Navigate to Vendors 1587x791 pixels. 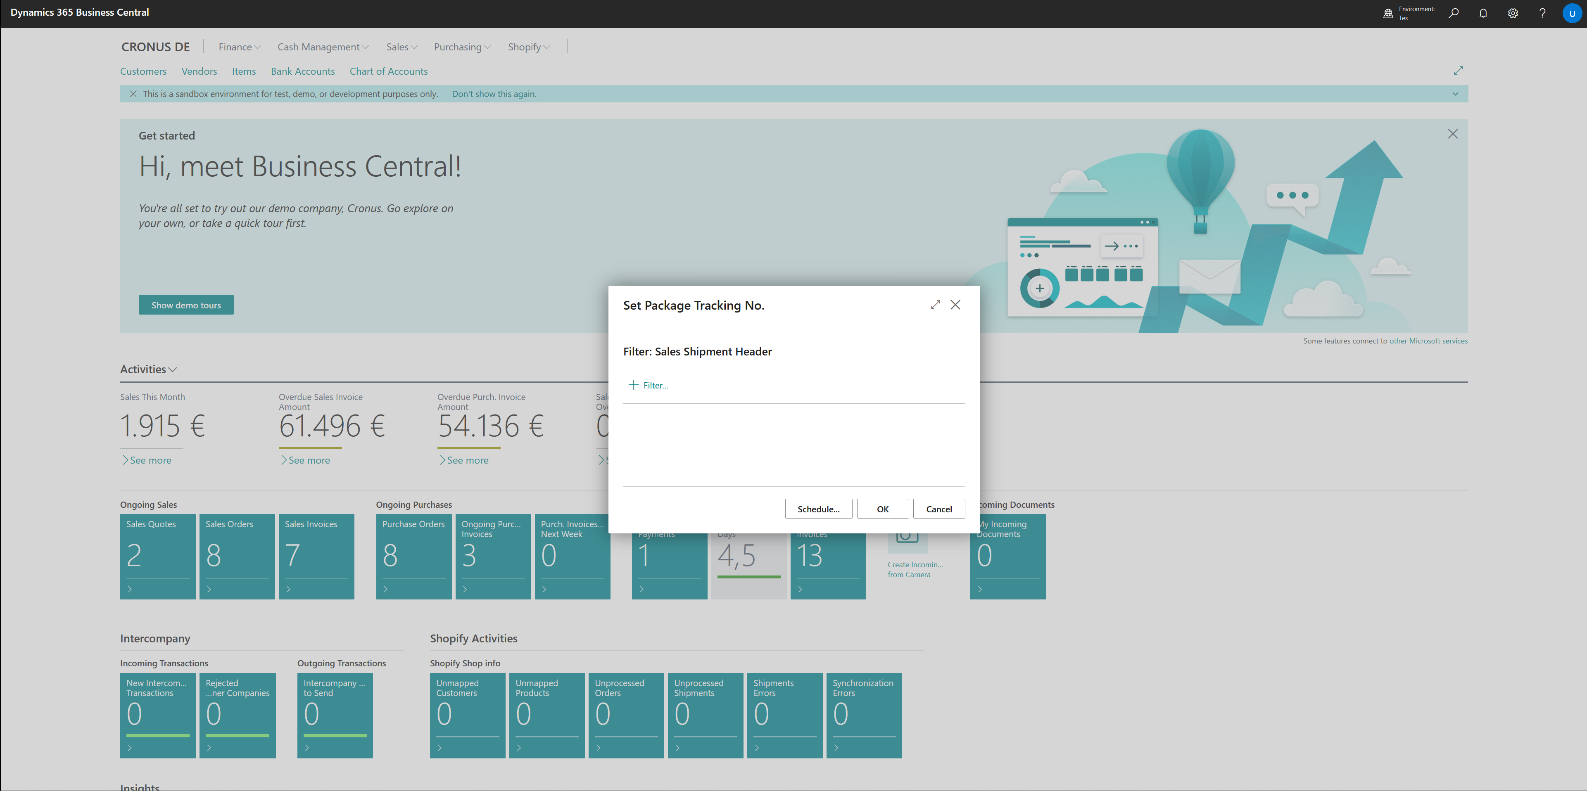(198, 71)
